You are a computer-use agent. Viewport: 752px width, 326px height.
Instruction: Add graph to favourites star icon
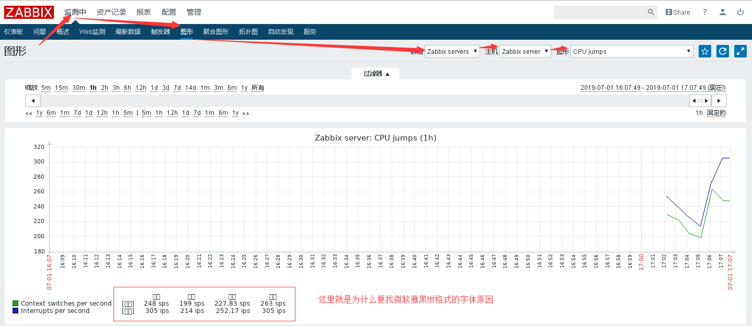[x=705, y=51]
